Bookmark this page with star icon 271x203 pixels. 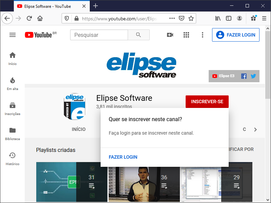191,18
